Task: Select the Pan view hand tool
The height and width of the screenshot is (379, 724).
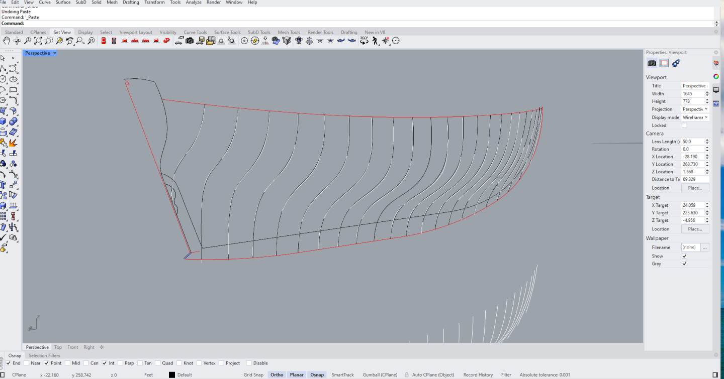Action: [x=7, y=41]
